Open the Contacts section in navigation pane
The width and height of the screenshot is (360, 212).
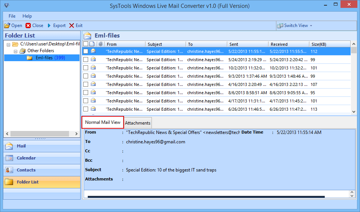(x=42, y=170)
